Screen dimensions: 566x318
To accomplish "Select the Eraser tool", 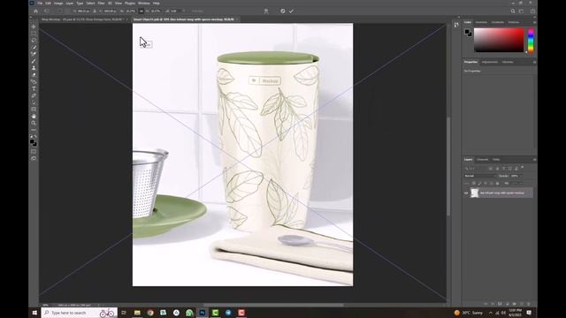I will point(34,74).
